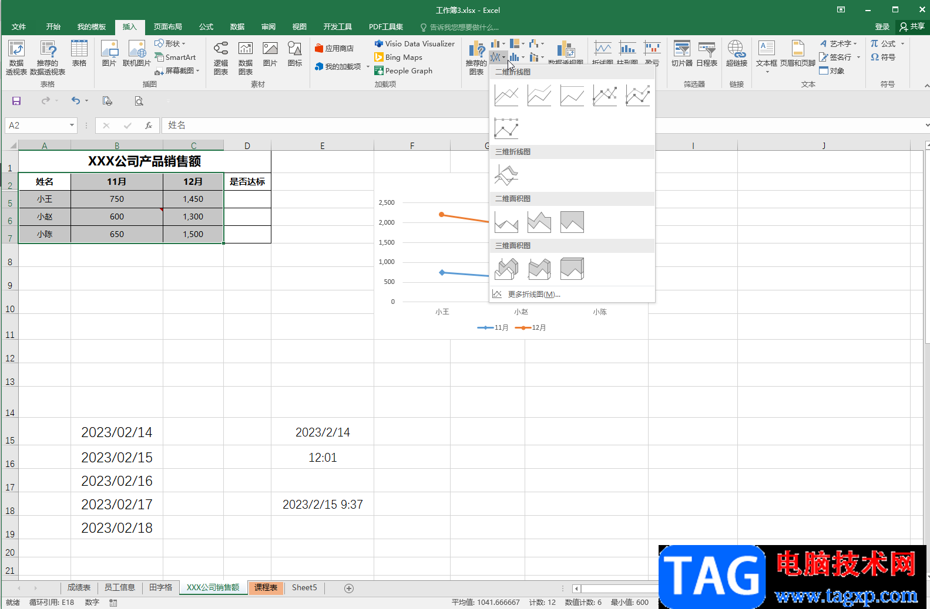Open the 图标 icons material
930x609 pixels.
(295, 53)
